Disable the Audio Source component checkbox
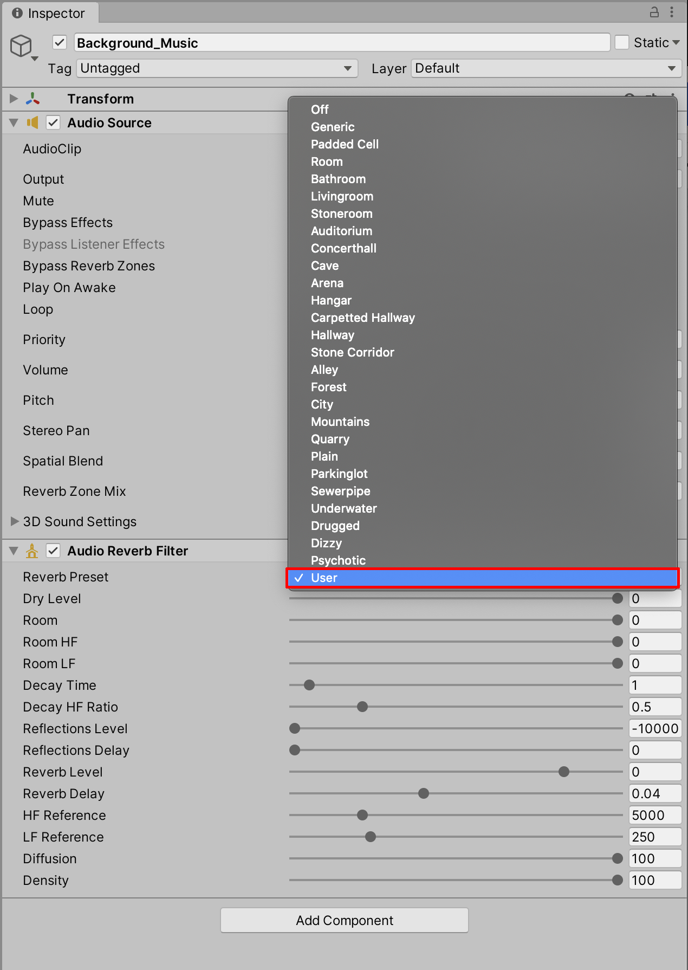Viewport: 688px width, 970px height. click(53, 123)
